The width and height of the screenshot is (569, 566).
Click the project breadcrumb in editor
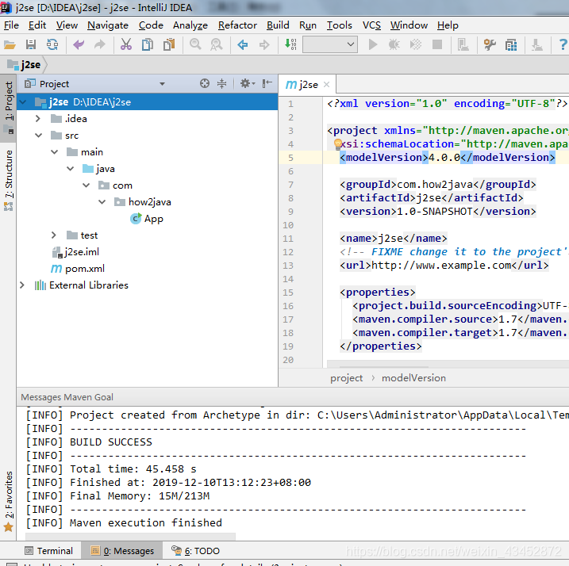(347, 378)
